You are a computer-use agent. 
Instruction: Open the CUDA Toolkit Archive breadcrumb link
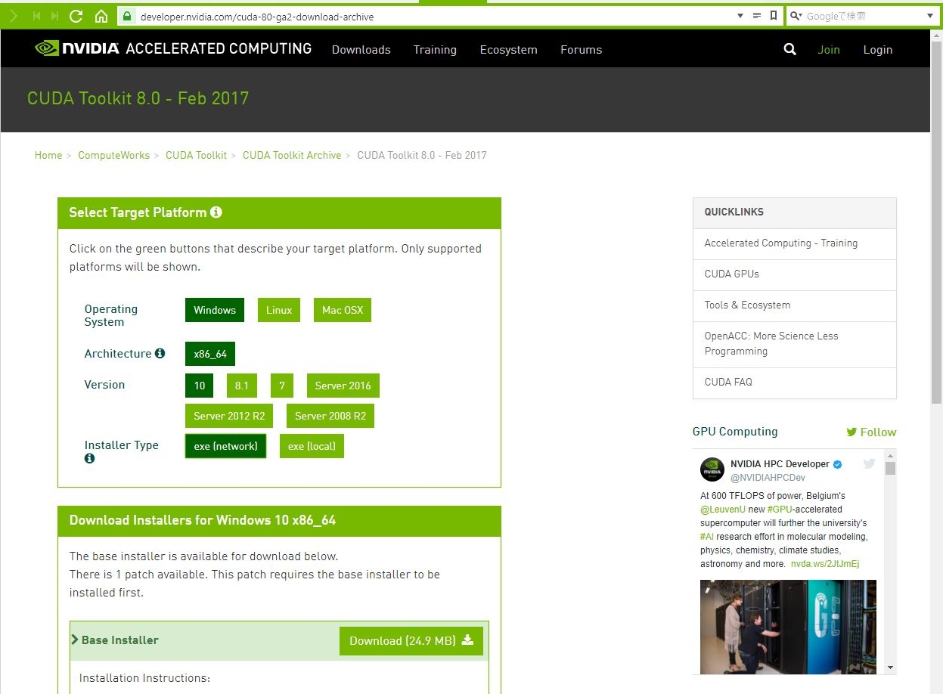(291, 155)
